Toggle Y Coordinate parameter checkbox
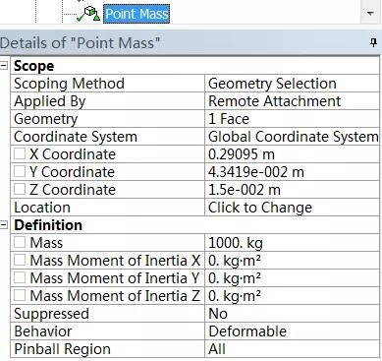This screenshot has height=361, width=382. (20, 171)
